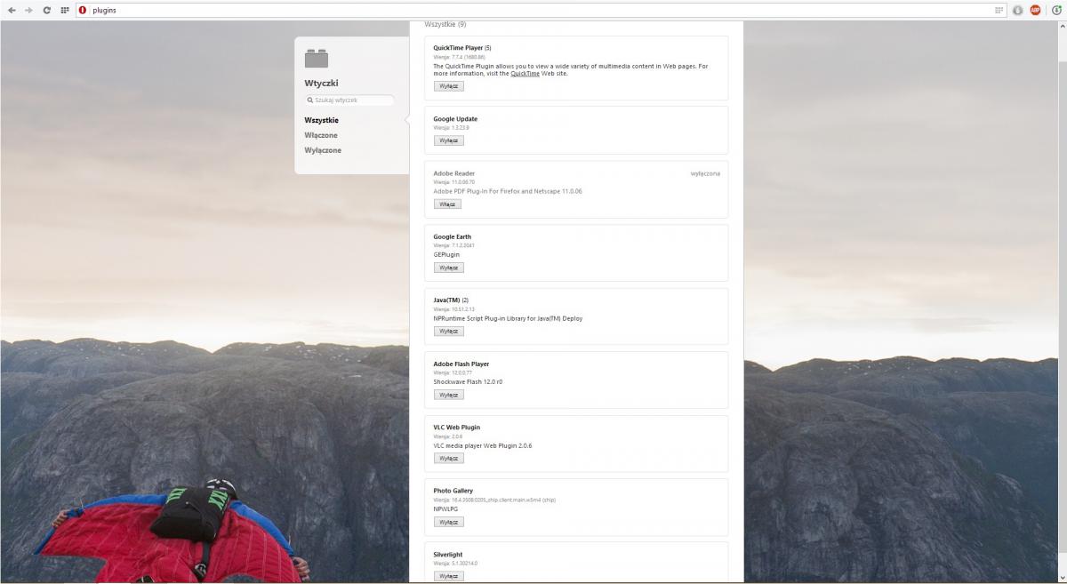Enable Adobe Reader with Włącz button

point(447,204)
